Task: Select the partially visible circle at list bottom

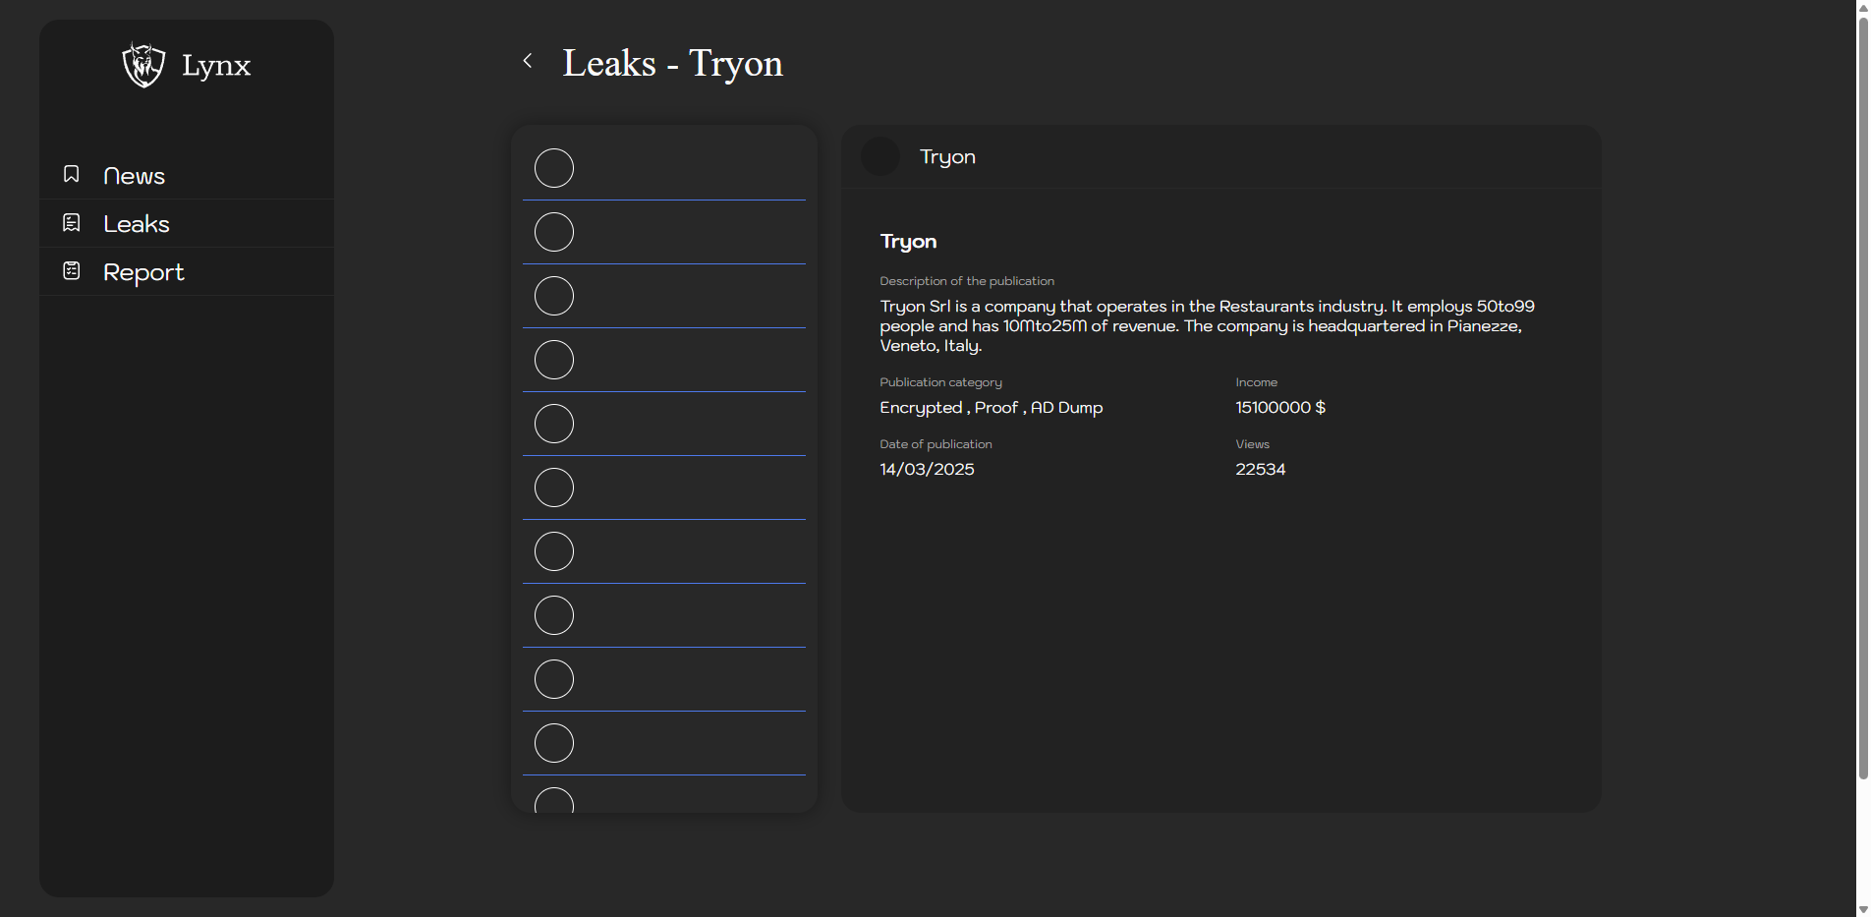Action: coord(554,801)
